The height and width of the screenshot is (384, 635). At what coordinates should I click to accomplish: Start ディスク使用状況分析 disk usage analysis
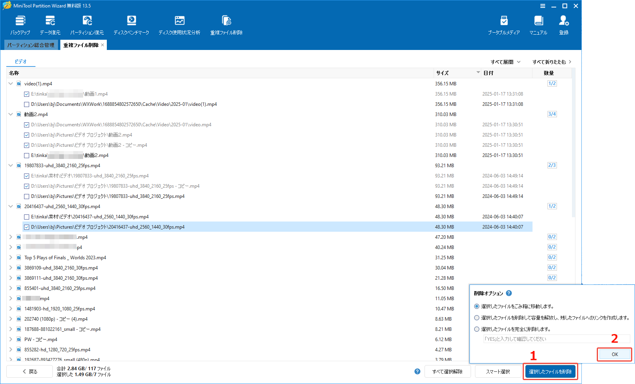(179, 24)
